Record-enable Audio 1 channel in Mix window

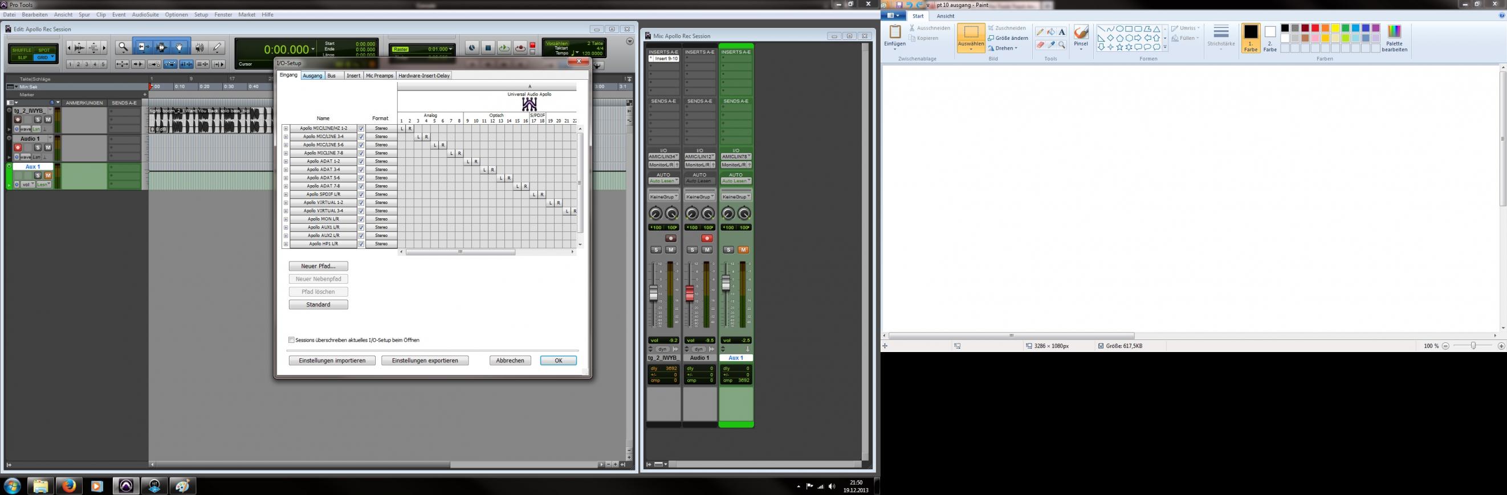pos(707,239)
